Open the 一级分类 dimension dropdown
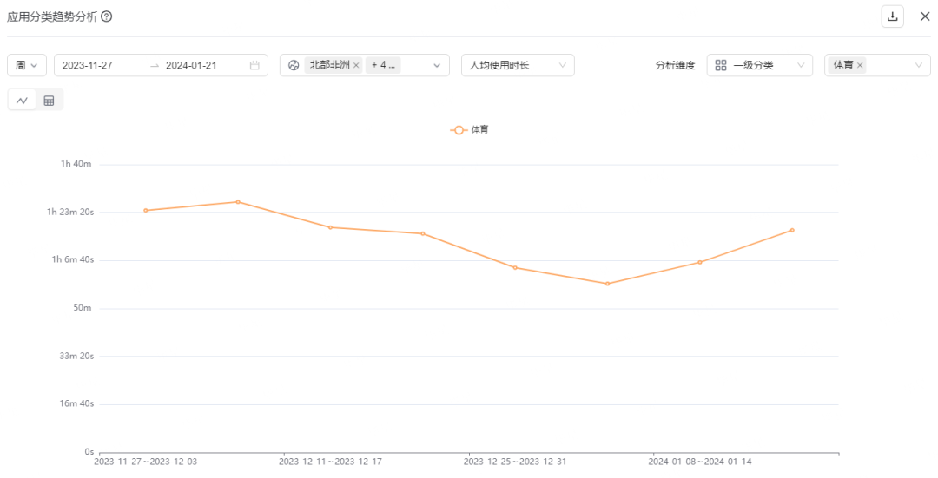938x478 pixels. click(759, 65)
